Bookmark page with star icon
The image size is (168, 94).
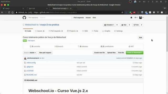(x=122, y=12)
